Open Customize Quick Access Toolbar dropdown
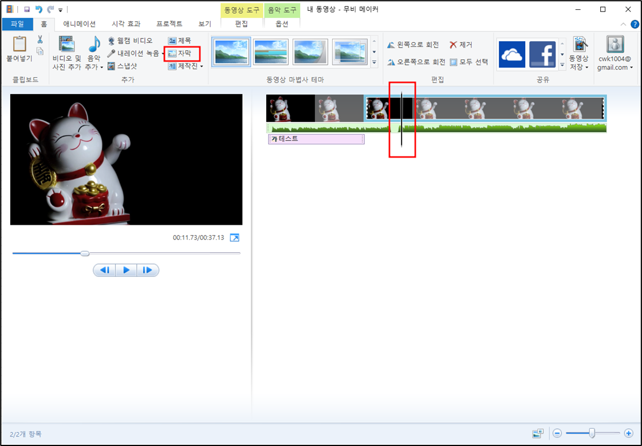This screenshot has width=642, height=446. point(60,9)
